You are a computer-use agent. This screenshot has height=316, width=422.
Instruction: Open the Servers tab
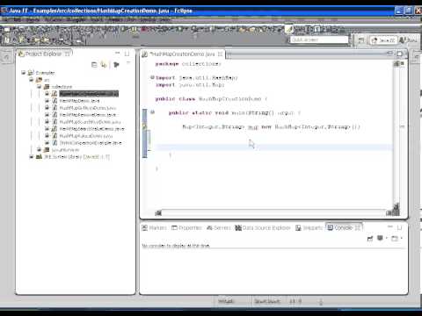pos(219,227)
